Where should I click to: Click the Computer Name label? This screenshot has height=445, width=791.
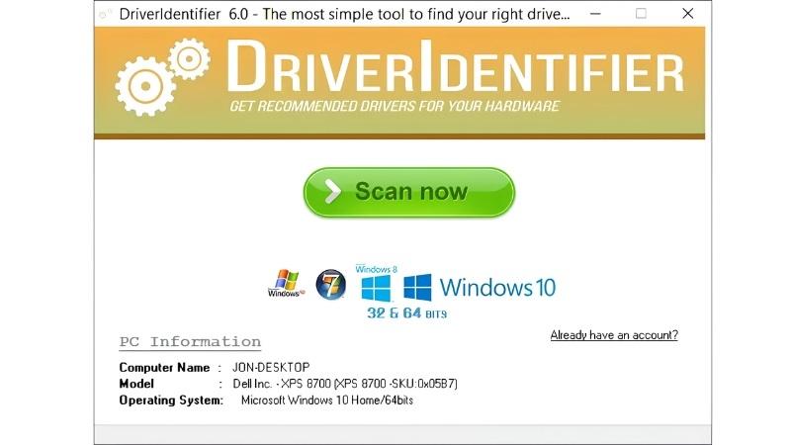coord(164,367)
